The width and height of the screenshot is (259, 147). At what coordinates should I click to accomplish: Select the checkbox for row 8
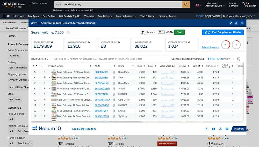(40, 89)
